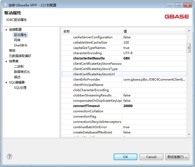Maximize the configuration dialog window
Viewport: 195px width, 167px height.
179,5
